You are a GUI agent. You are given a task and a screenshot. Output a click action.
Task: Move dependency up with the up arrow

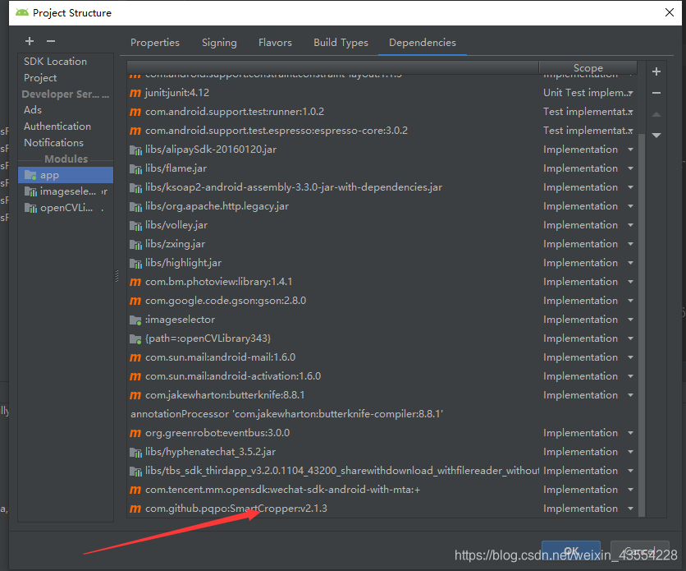[656, 114]
